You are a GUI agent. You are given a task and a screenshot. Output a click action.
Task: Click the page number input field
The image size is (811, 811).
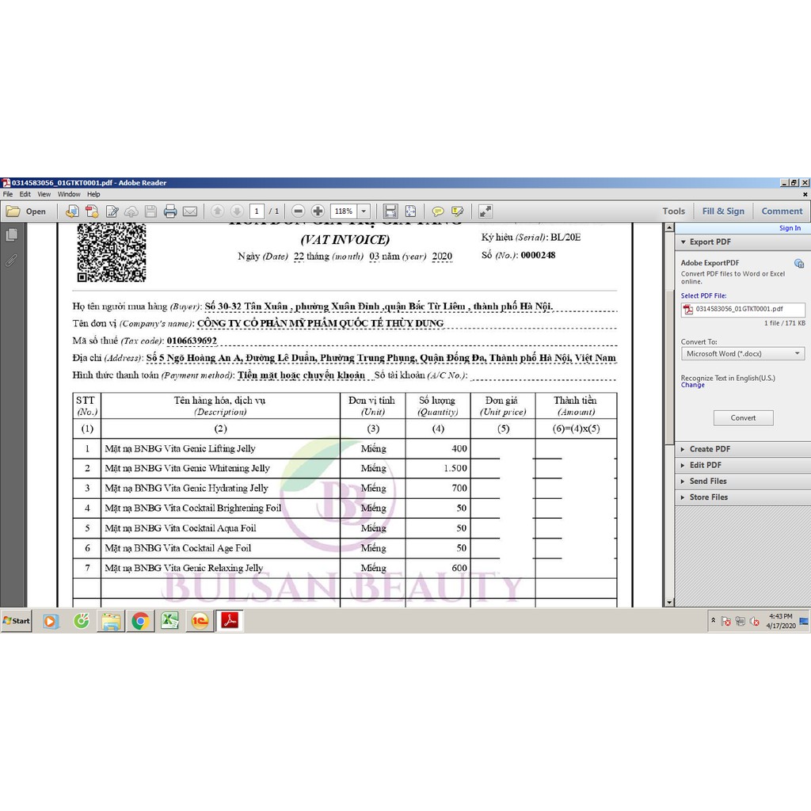click(257, 211)
